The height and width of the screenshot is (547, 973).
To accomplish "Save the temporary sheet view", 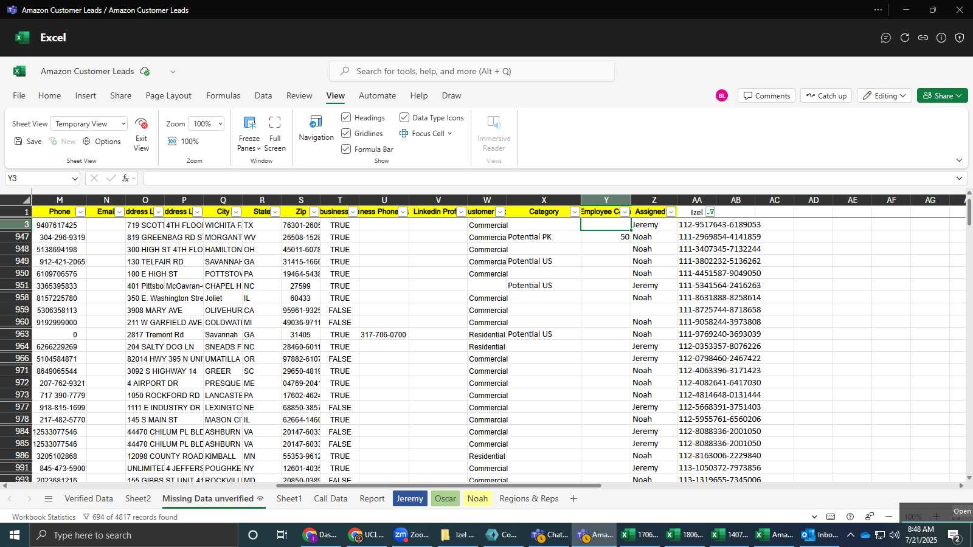I will coord(28,141).
